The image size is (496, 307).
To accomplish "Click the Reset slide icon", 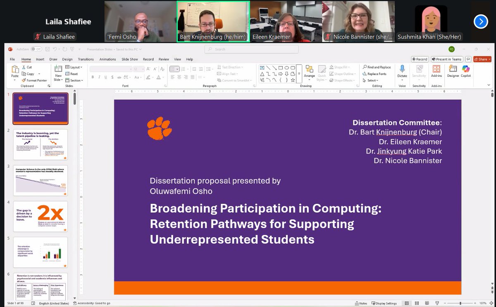I will tap(67, 74).
